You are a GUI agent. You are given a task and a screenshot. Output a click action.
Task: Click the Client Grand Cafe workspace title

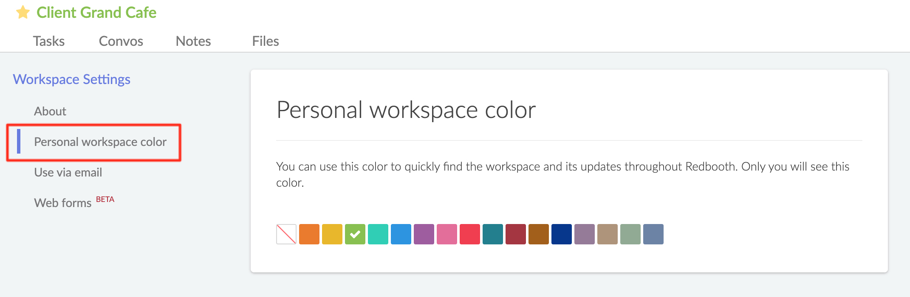point(96,13)
